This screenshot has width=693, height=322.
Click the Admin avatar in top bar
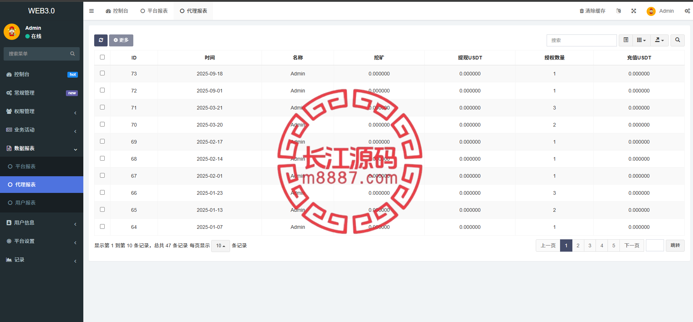tap(651, 11)
